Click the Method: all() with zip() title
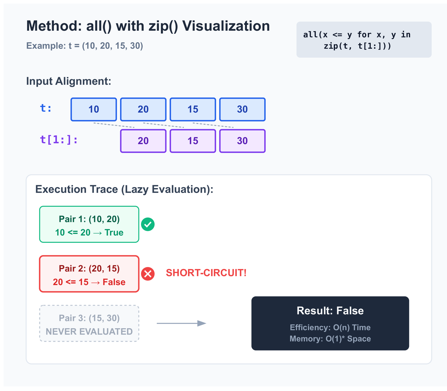 pos(148,26)
